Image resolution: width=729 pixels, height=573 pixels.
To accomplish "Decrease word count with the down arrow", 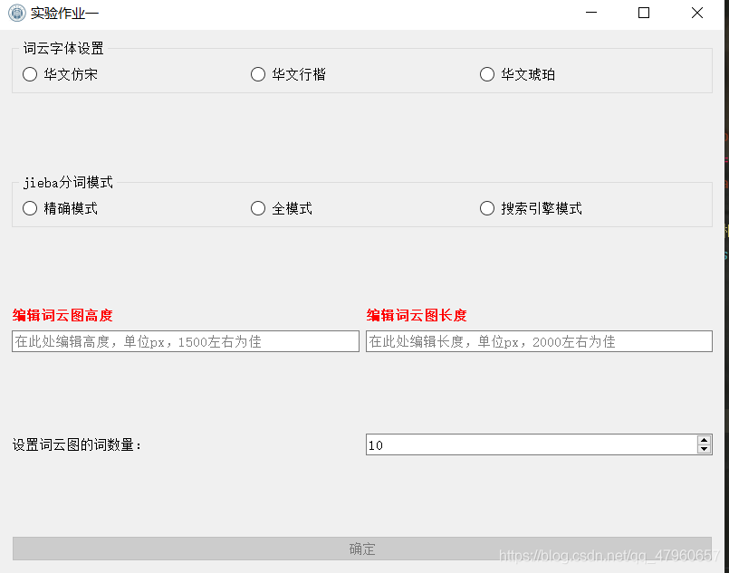I will (704, 449).
